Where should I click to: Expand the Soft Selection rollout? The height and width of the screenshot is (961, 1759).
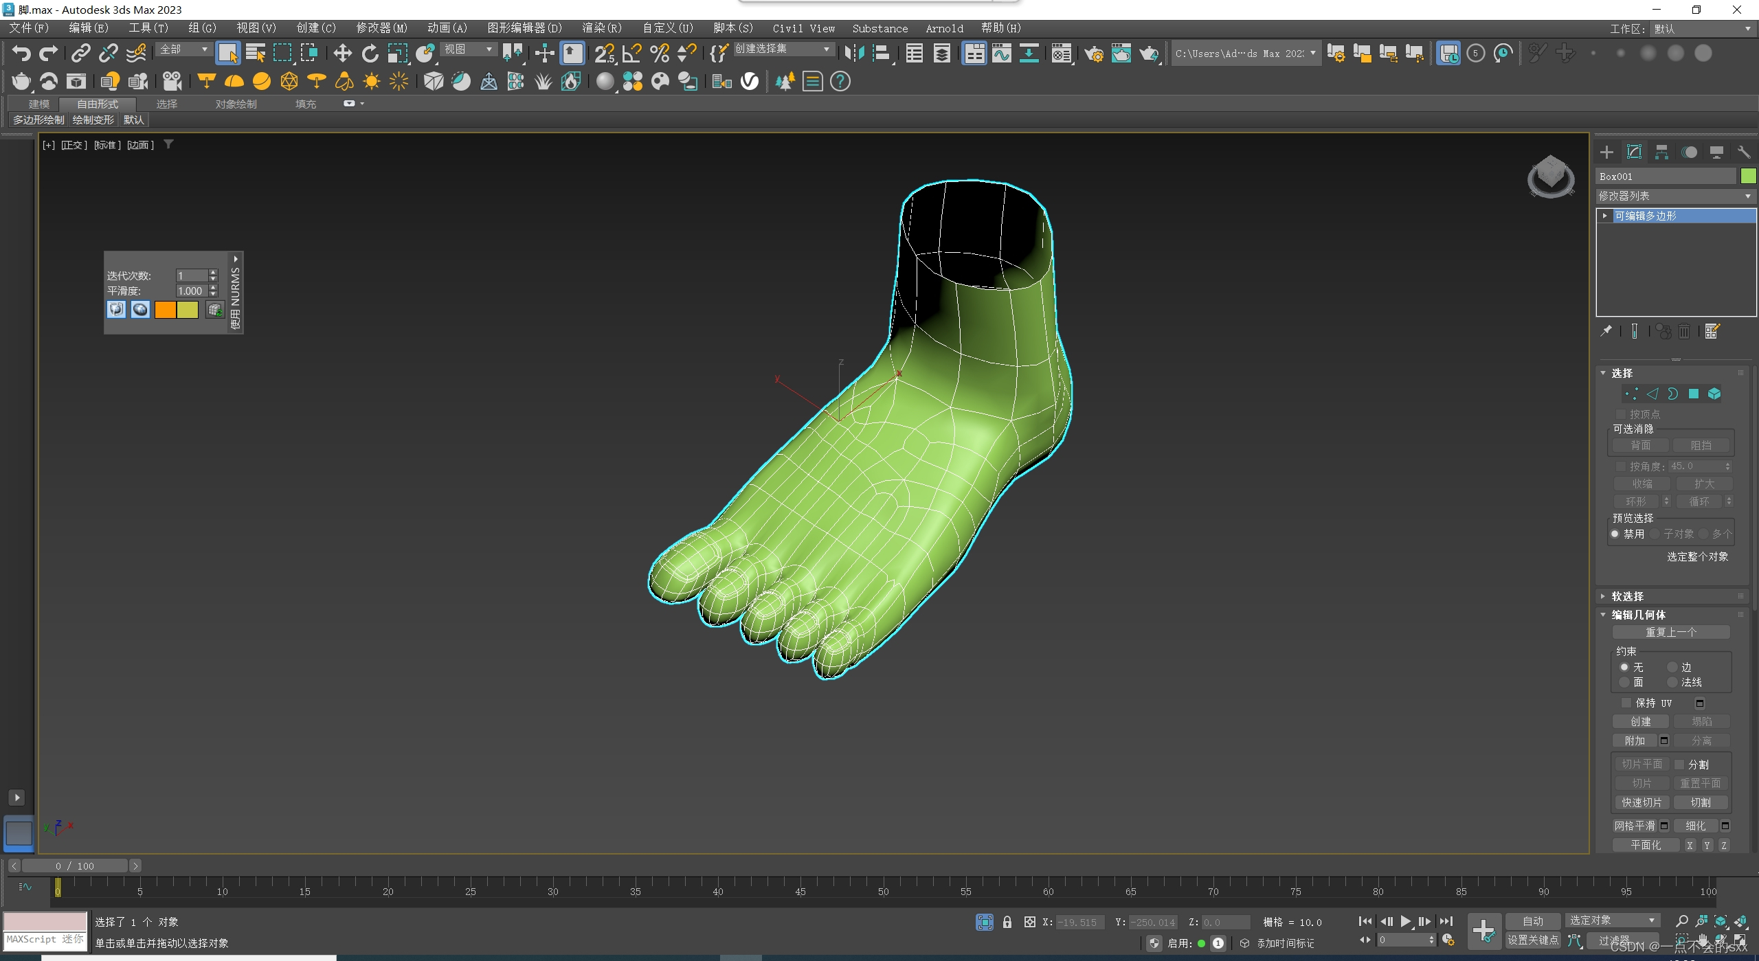pyautogui.click(x=1627, y=596)
